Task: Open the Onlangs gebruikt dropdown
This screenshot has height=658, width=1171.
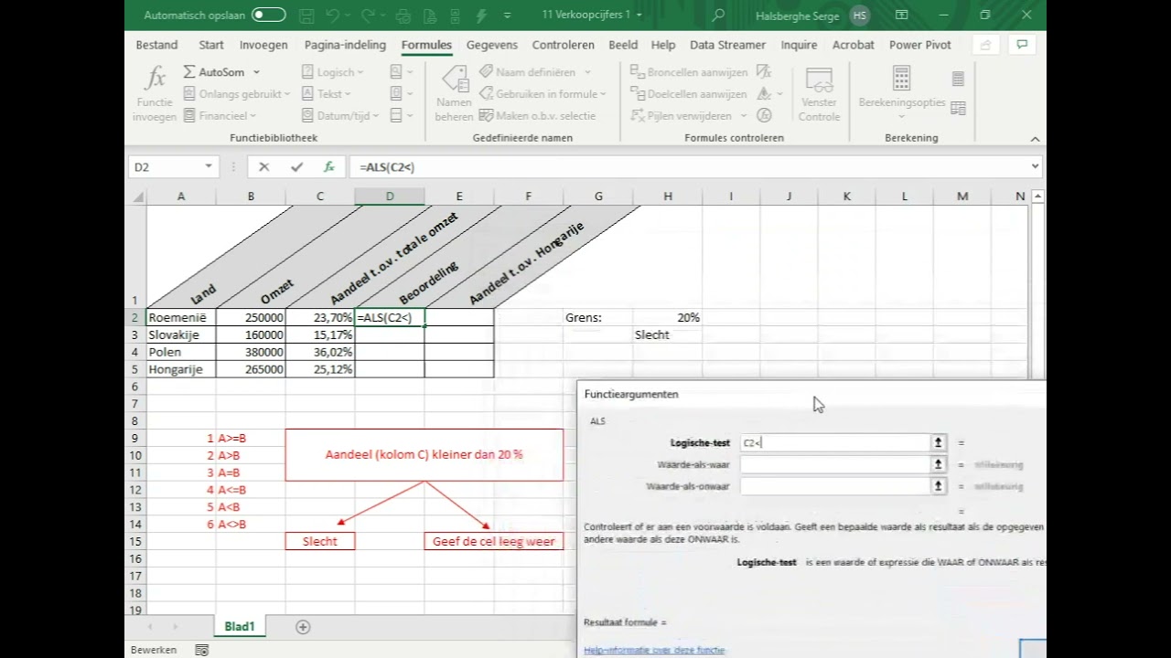Action: [x=237, y=94]
